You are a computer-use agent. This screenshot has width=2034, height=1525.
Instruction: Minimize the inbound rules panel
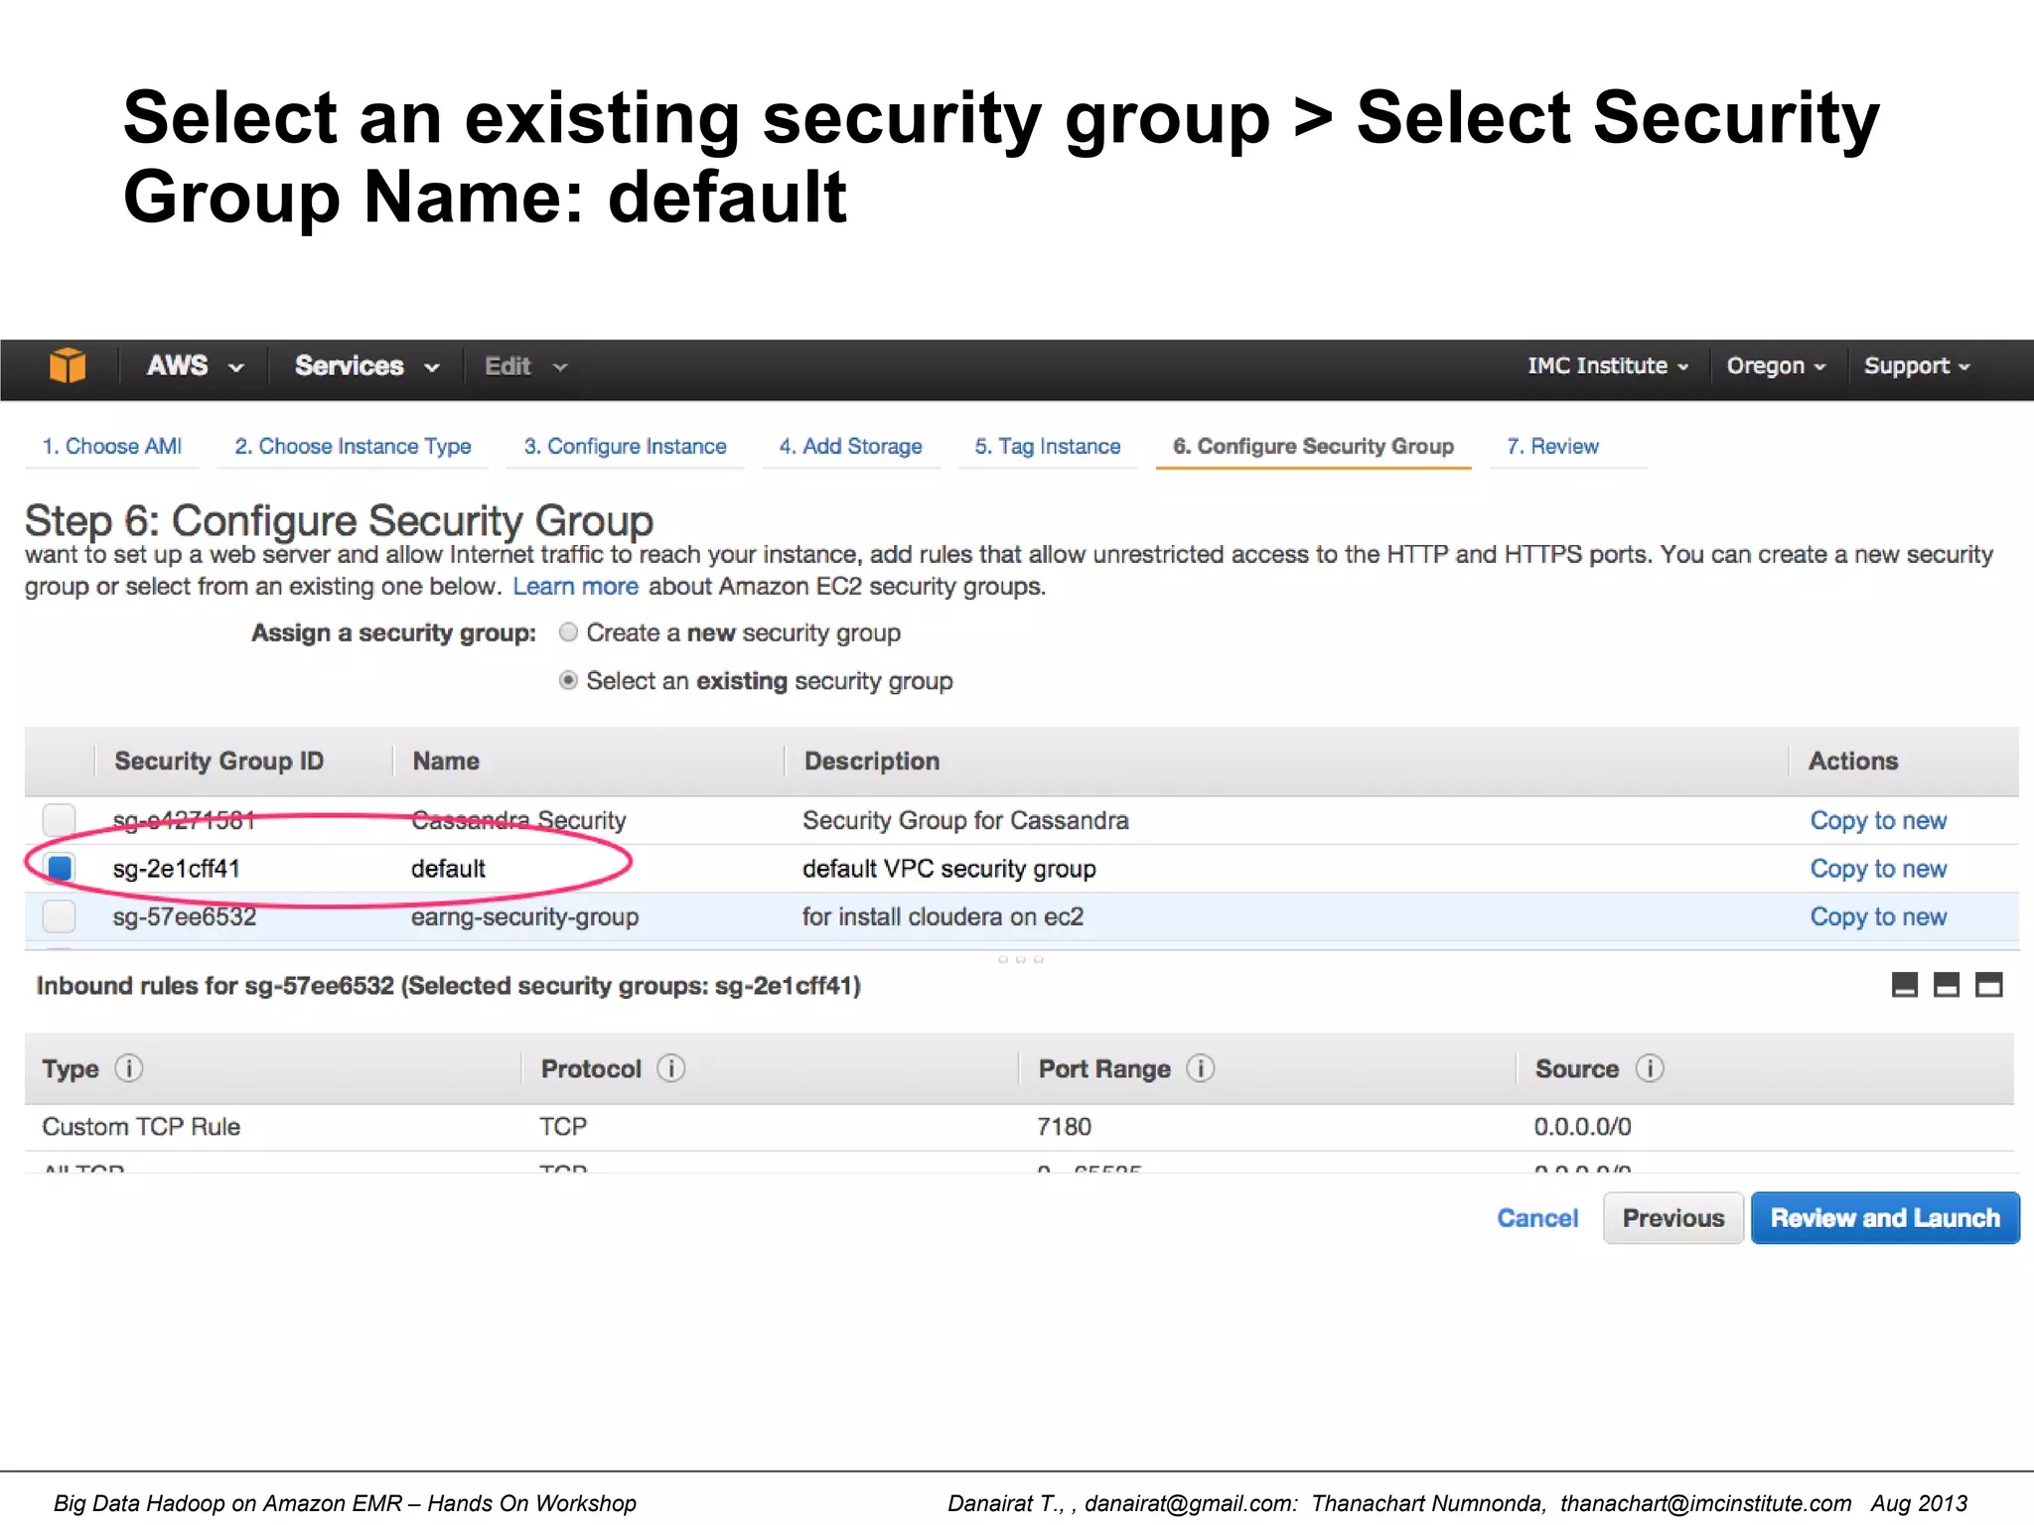(1904, 985)
